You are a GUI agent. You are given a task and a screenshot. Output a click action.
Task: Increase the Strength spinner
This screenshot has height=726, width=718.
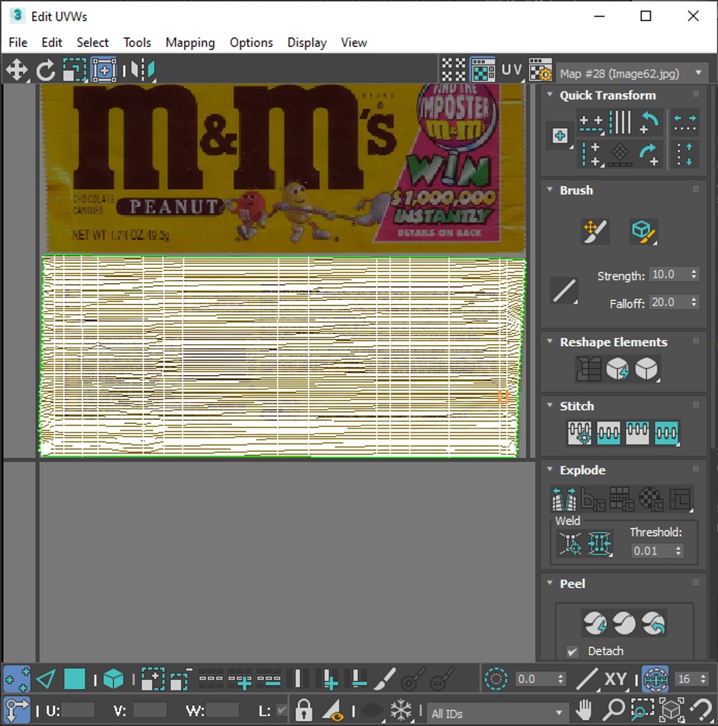pos(694,272)
